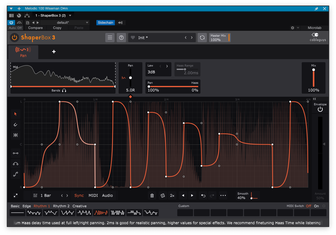Viewport: 336px width, 235px height.
Task: Open the 1 Bar length list
Action: 42,196
